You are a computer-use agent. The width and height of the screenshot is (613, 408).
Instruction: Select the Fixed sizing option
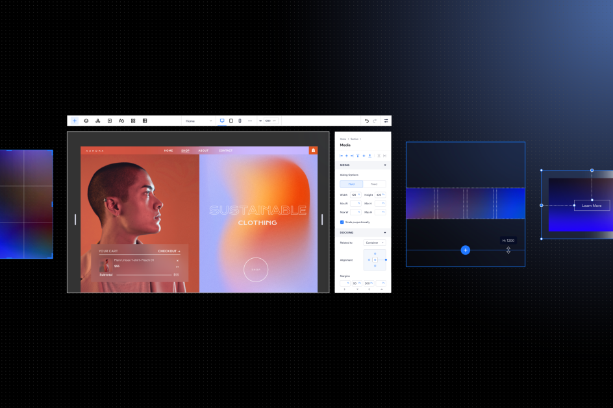[374, 184]
